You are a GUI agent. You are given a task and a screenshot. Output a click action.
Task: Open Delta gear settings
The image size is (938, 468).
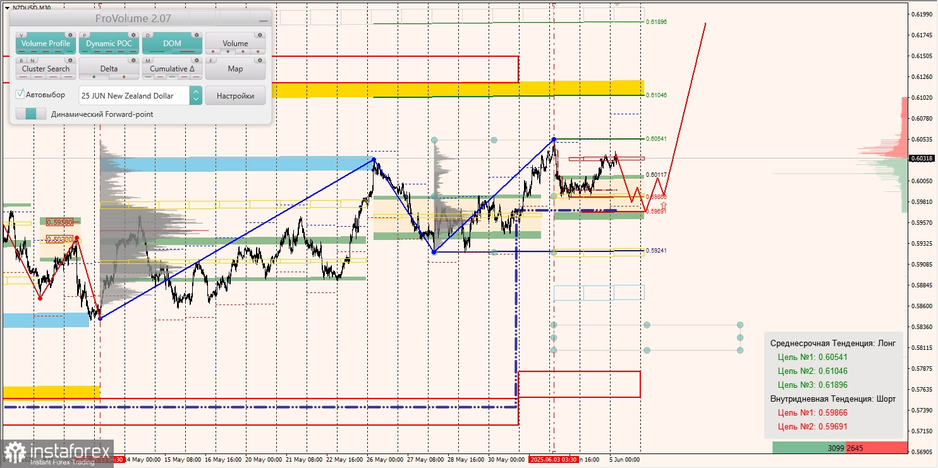(x=133, y=60)
